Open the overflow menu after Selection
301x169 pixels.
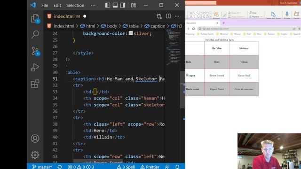[93, 5]
